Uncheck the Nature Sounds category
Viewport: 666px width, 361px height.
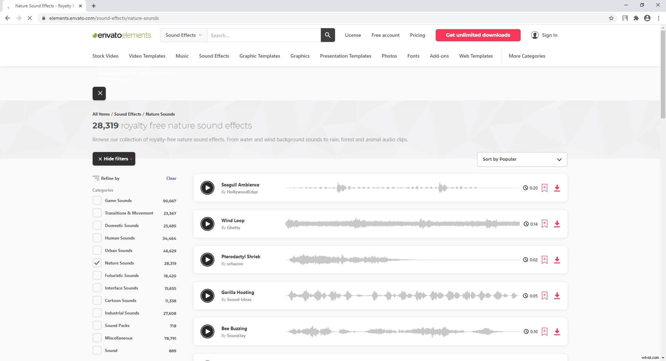tap(97, 263)
